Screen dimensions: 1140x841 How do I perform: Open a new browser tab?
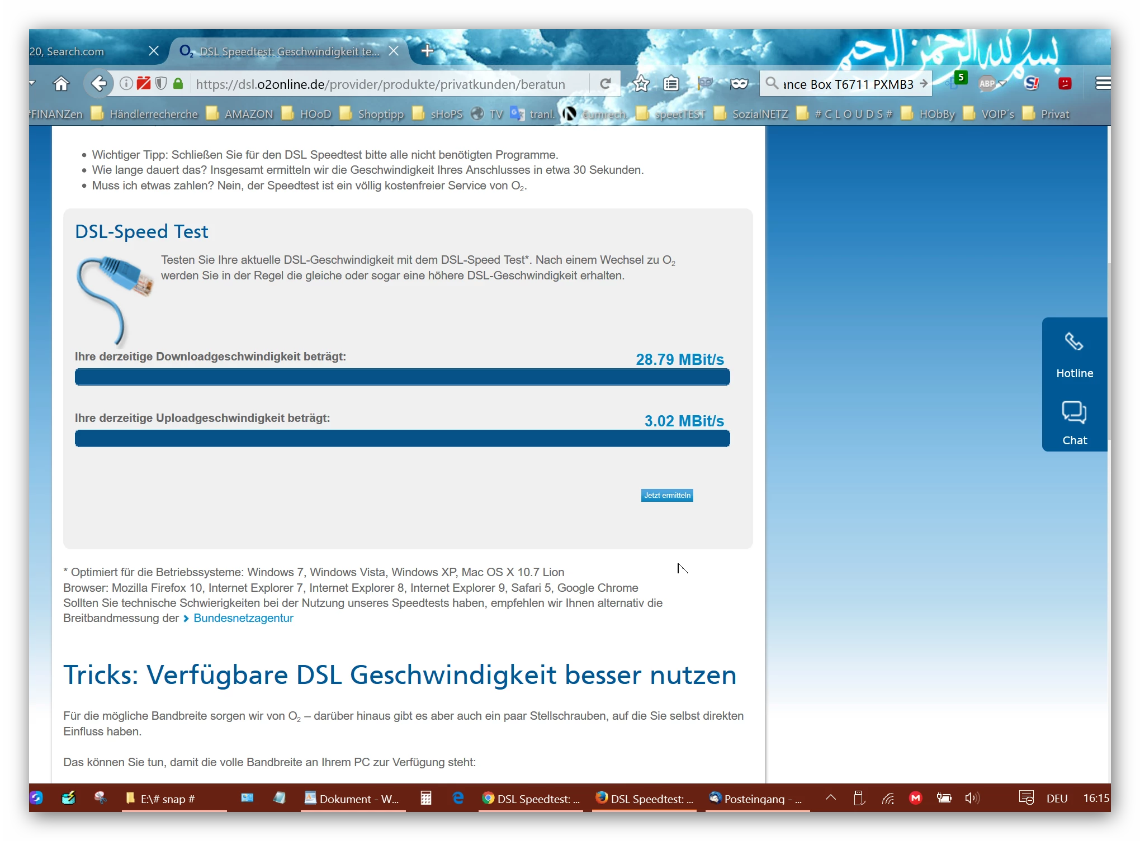click(427, 51)
